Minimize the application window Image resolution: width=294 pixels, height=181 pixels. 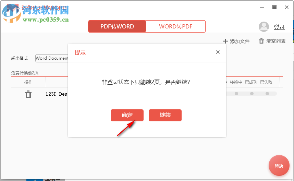coord(262,7)
